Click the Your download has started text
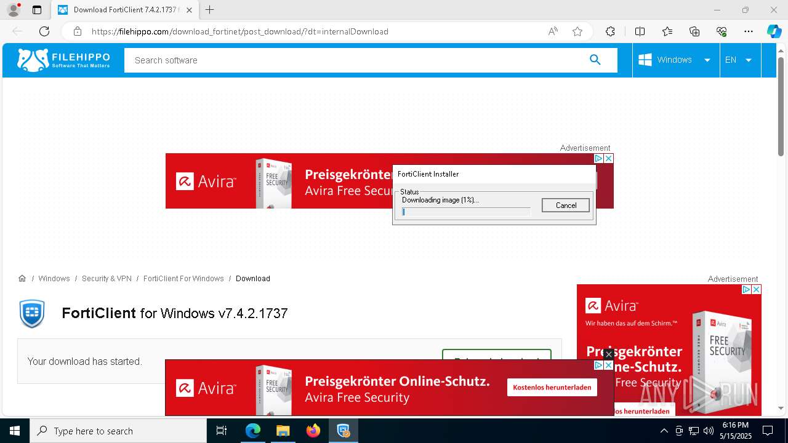Screen dimensions: 788x443 tap(85, 361)
